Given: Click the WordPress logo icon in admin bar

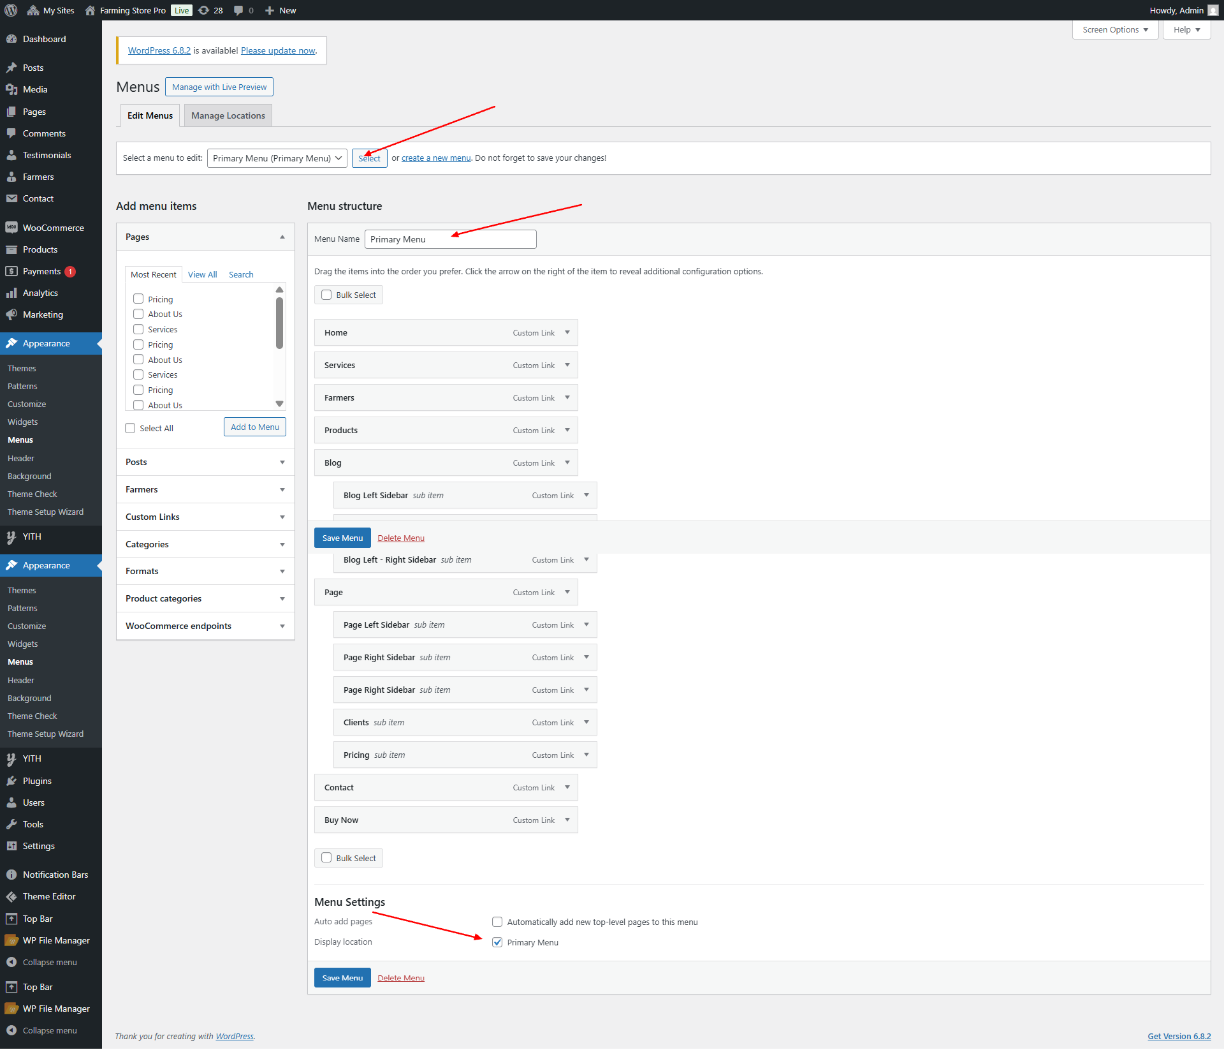Looking at the screenshot, I should coord(11,10).
